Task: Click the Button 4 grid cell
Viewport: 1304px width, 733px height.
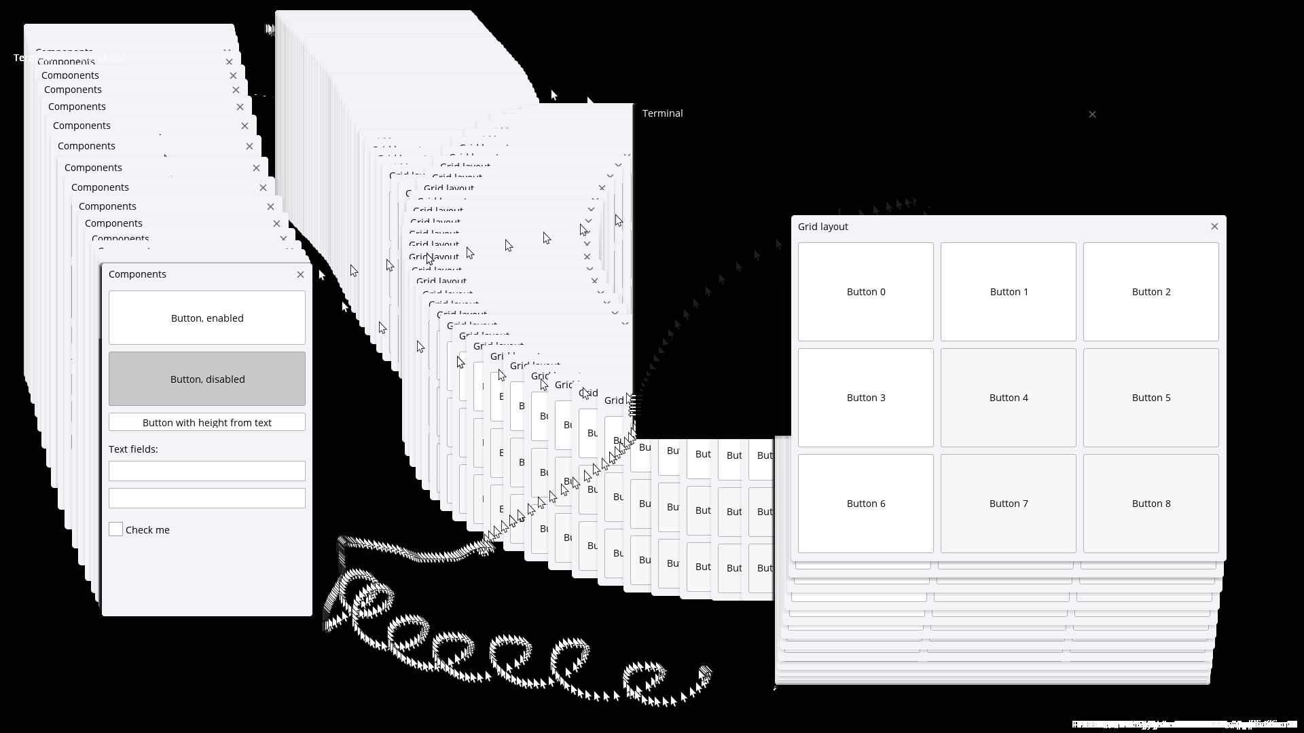Action: point(1009,396)
